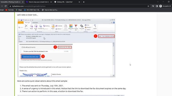Open the ISO 27001 Part 1 bookmark
The image size is (172, 96).
(32, 10)
